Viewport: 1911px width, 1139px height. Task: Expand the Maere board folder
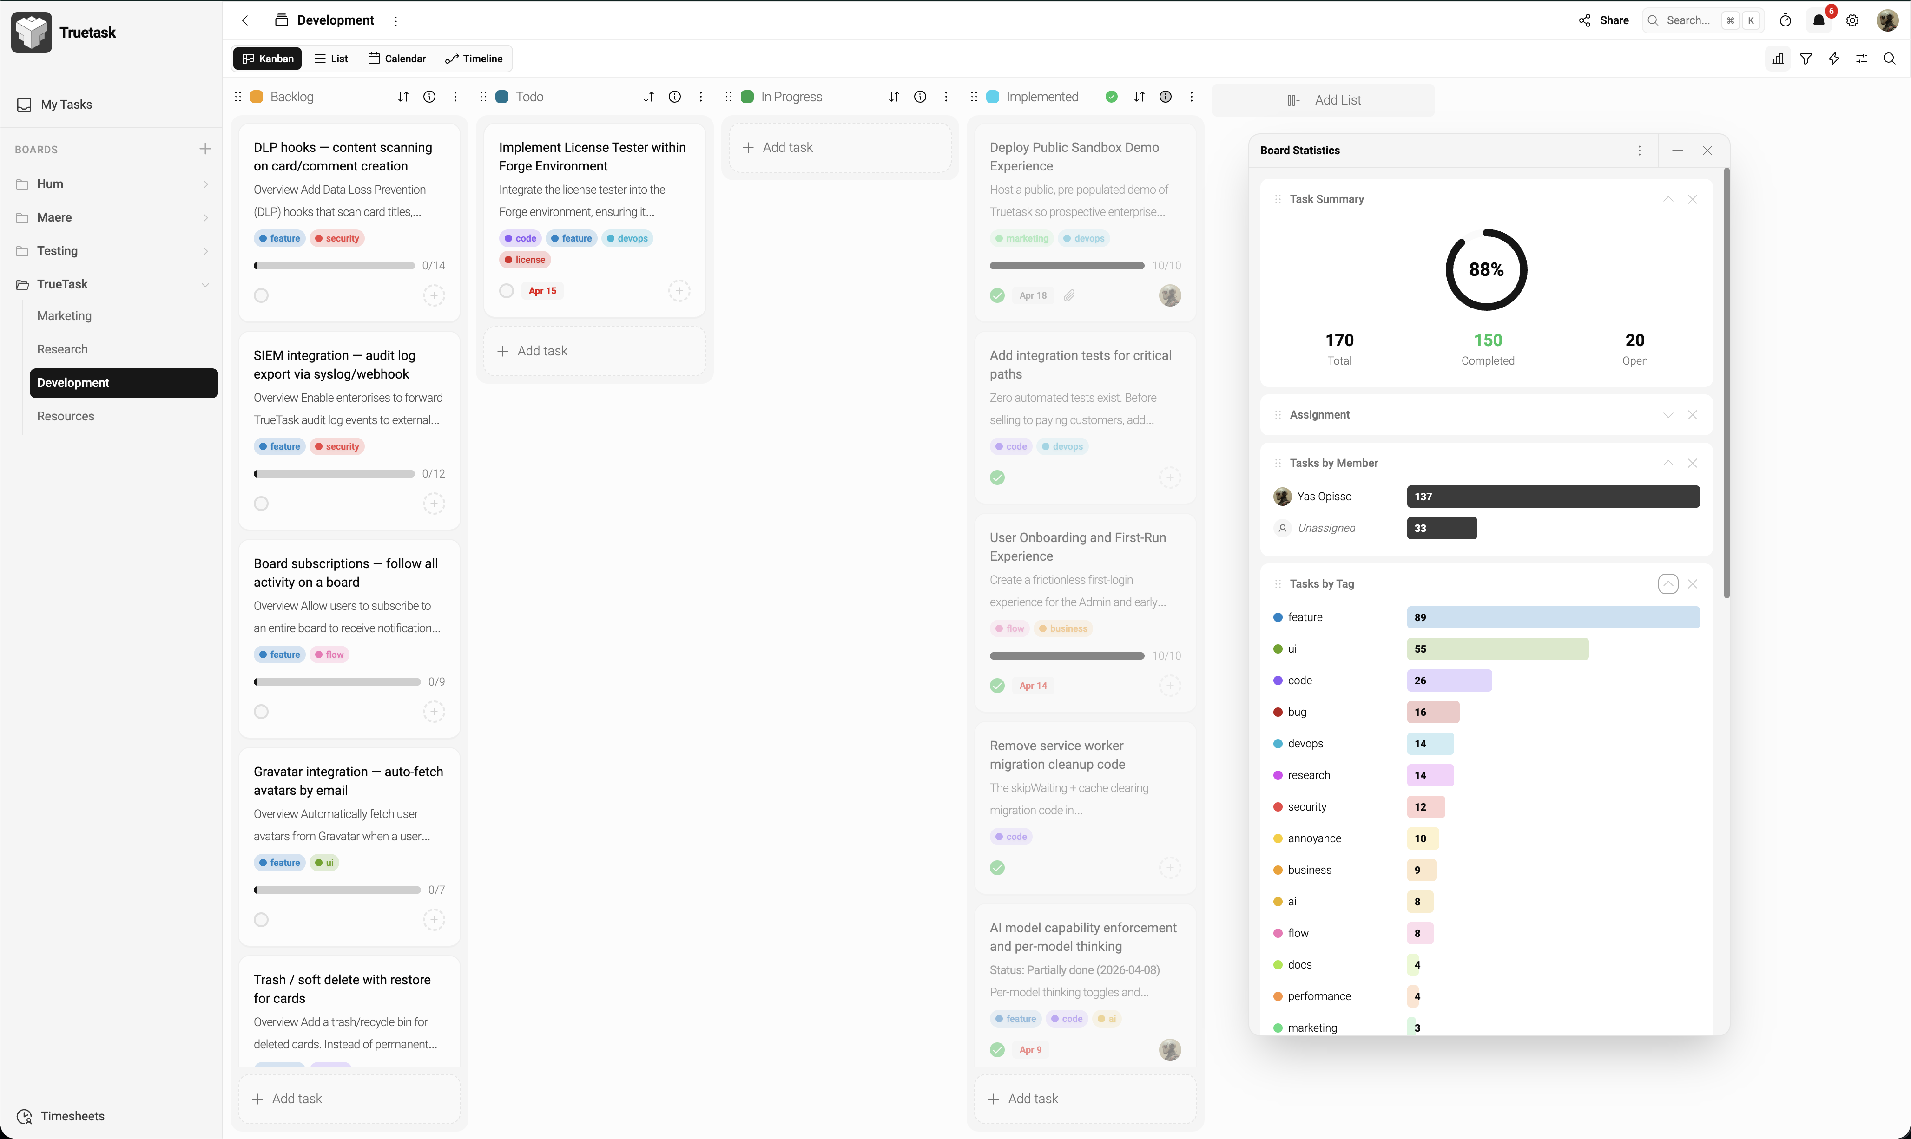205,218
